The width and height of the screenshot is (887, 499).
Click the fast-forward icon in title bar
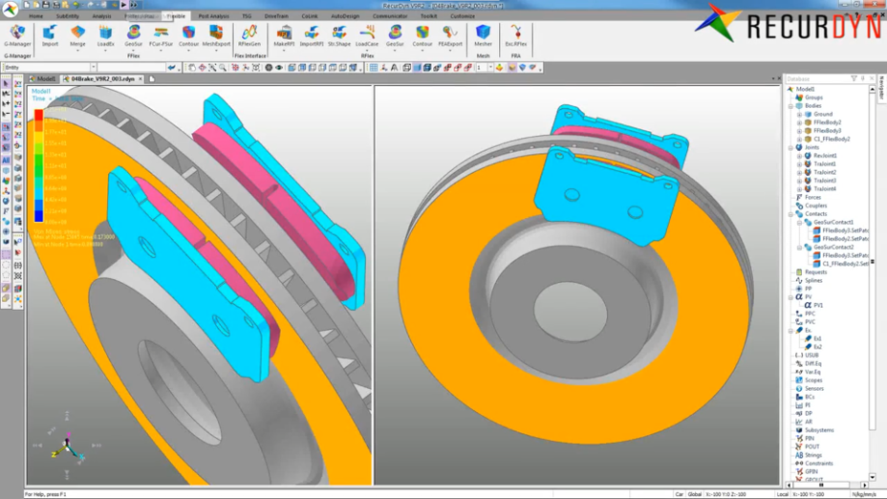[x=134, y=5]
